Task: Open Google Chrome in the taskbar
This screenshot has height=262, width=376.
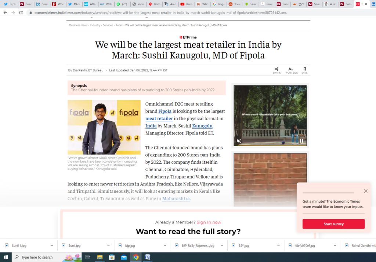Action: (x=136, y=257)
